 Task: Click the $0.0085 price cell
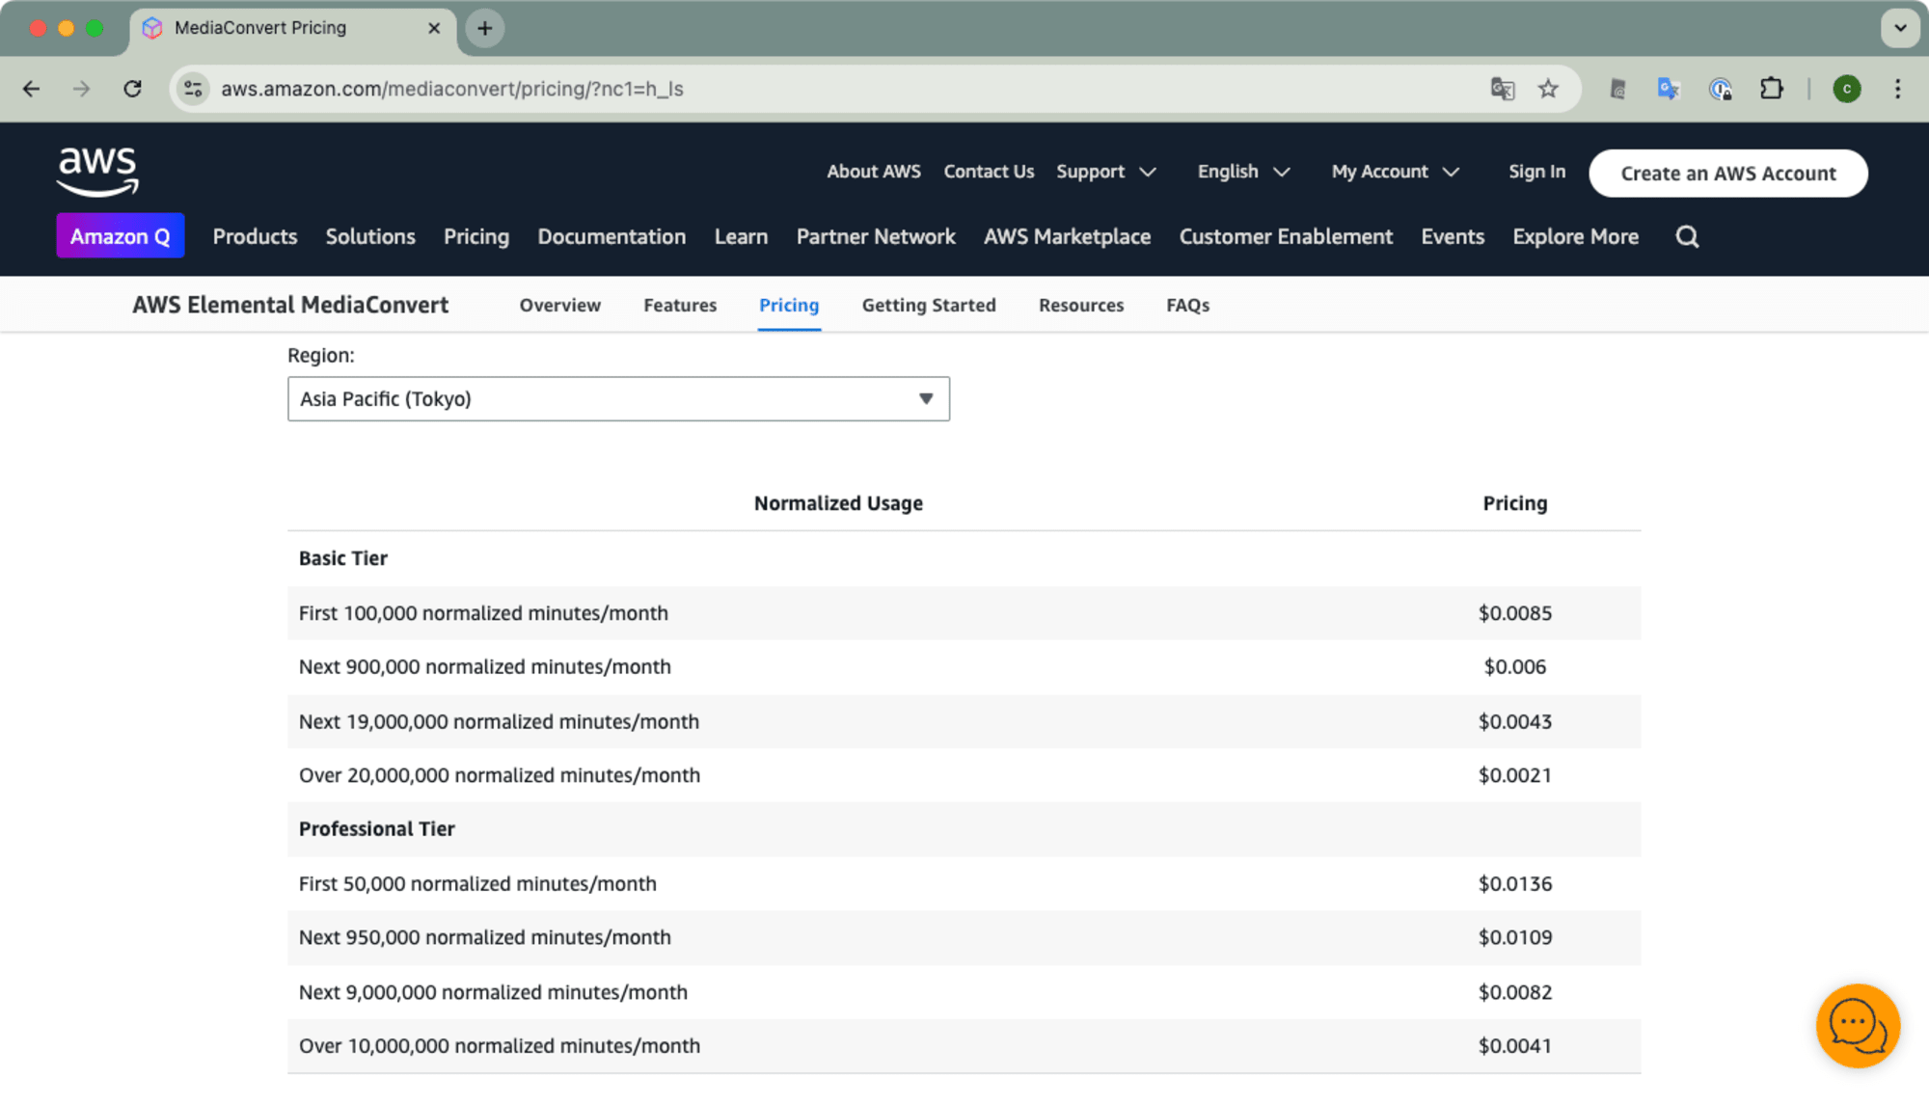click(x=1514, y=614)
